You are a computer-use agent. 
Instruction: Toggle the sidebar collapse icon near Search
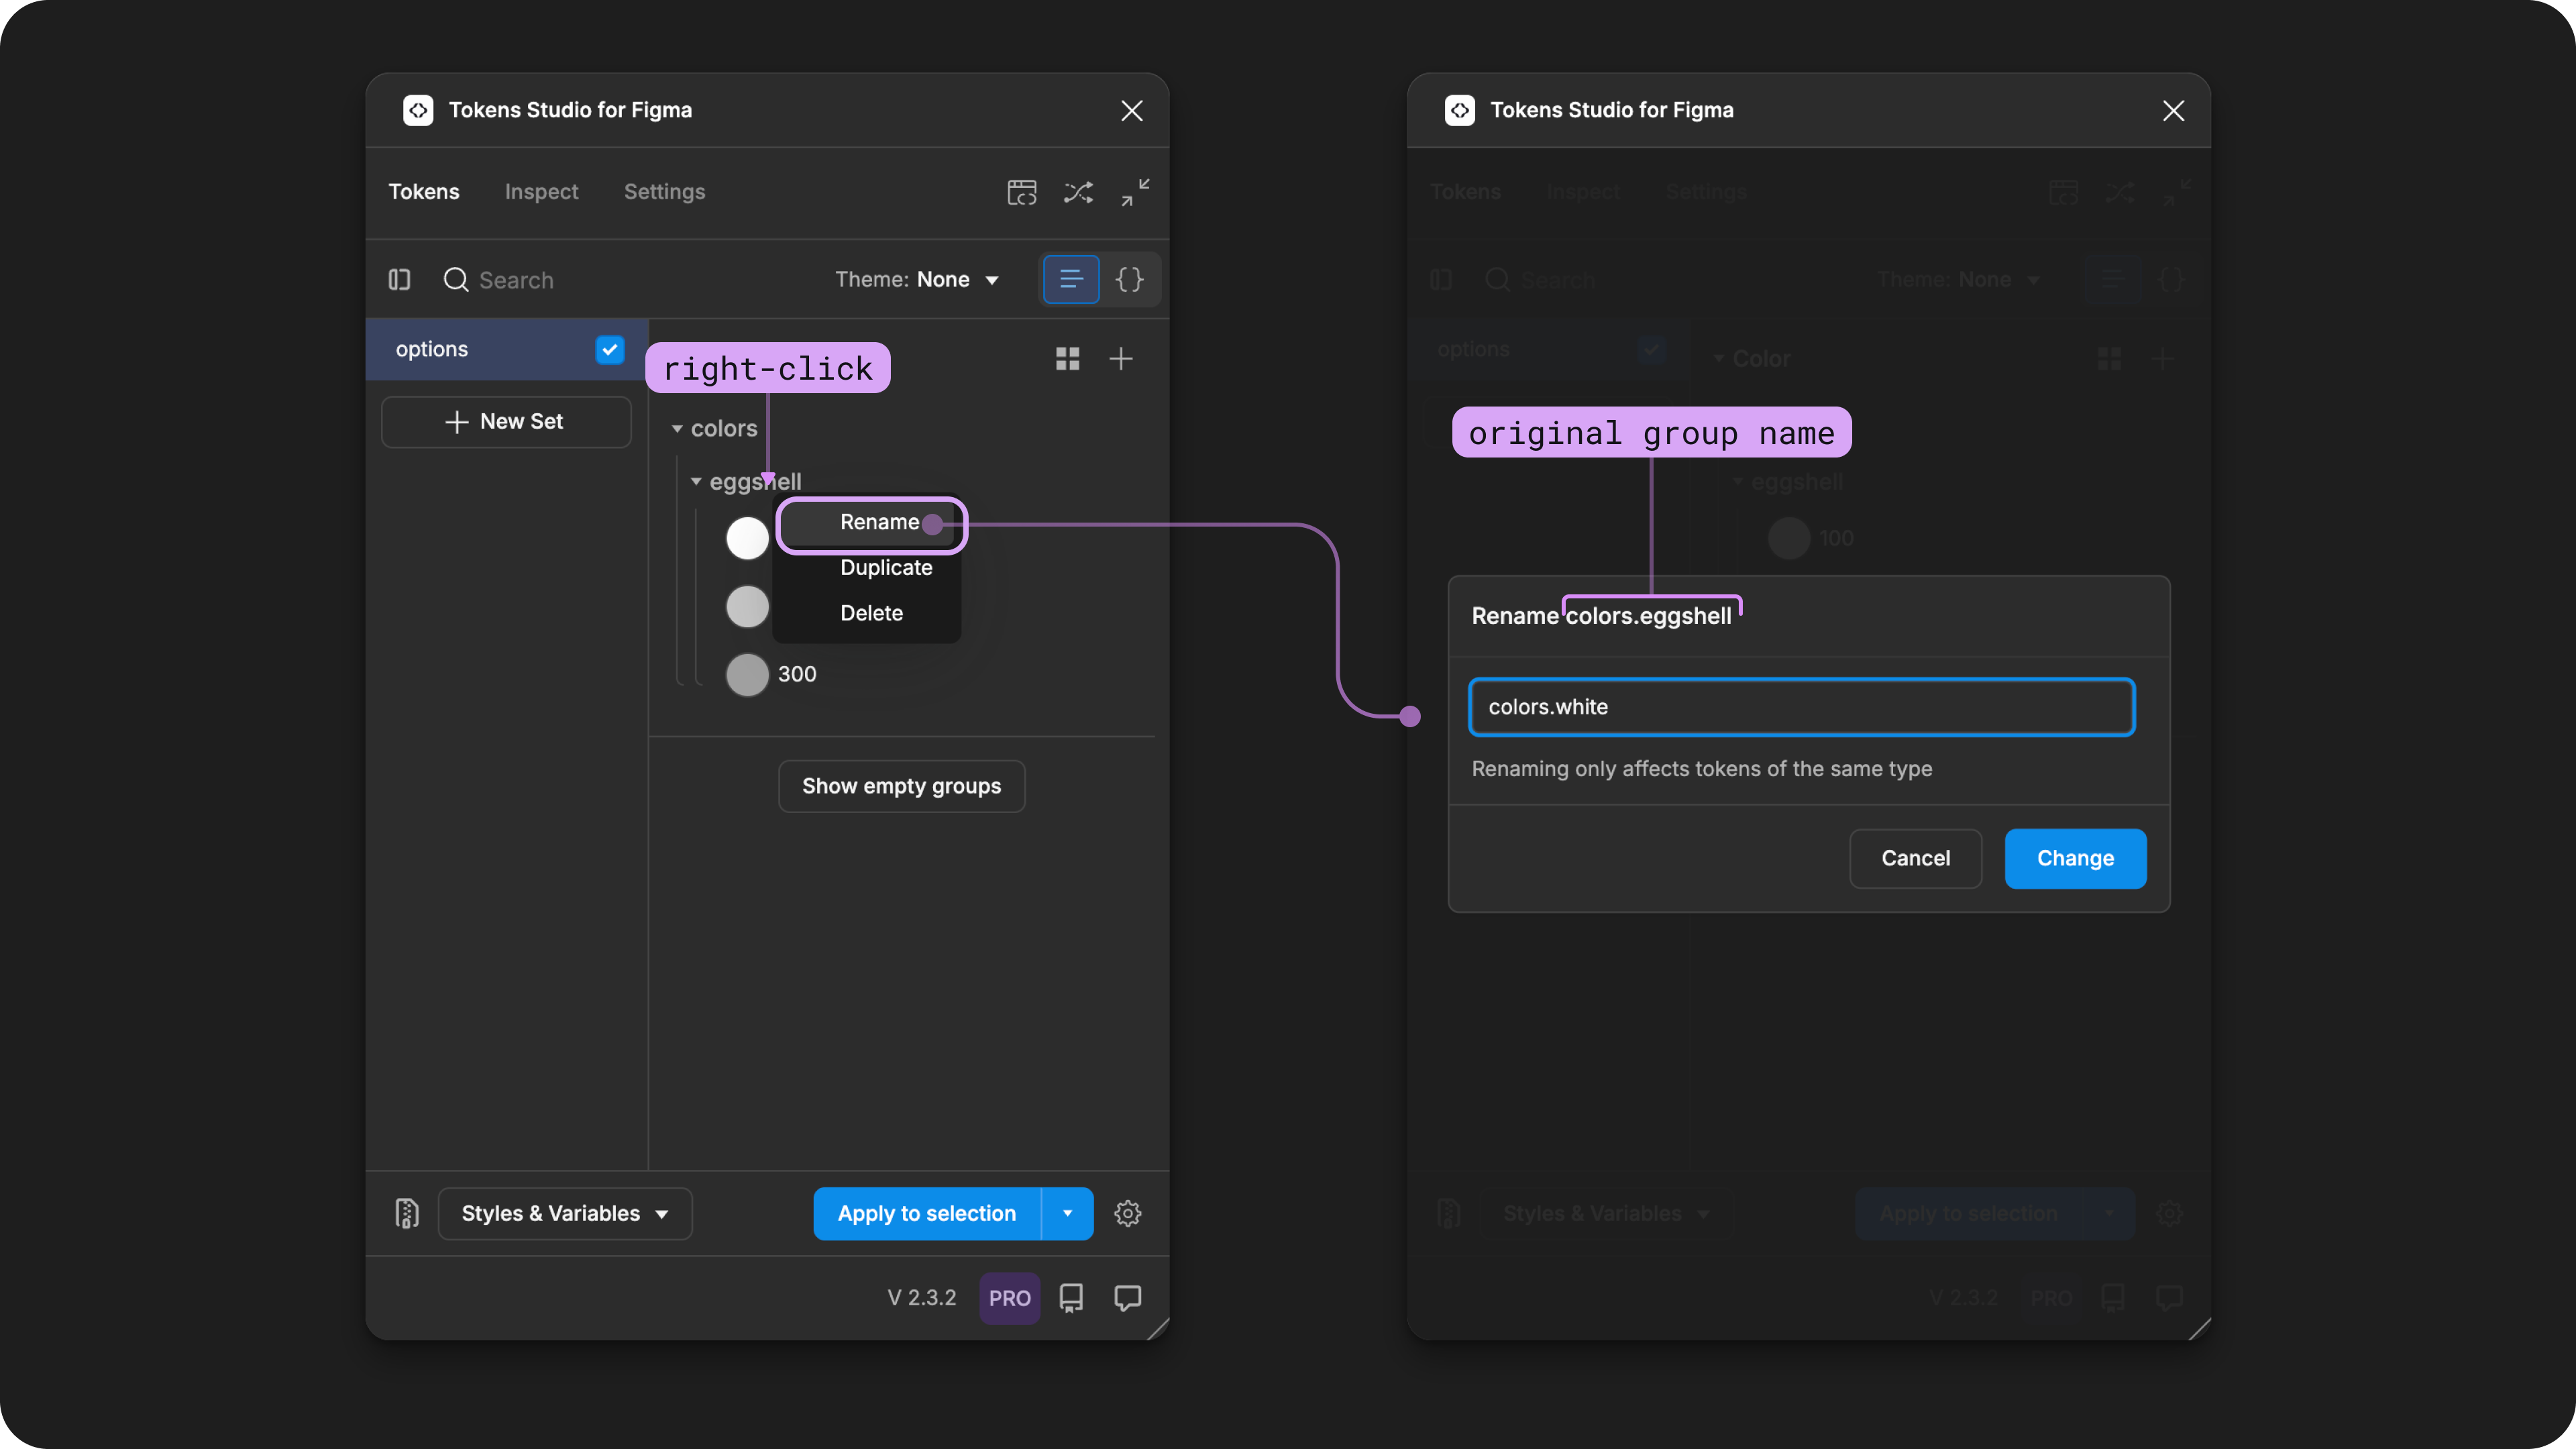400,280
